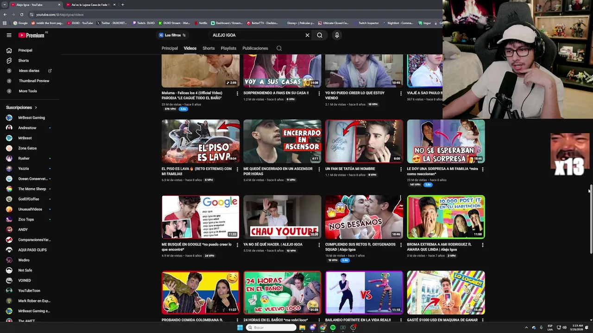
Task: Switch to the Videos channel tab
Action: tap(190, 48)
